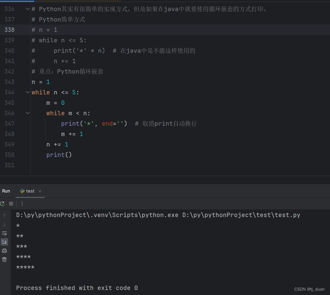This screenshot has height=295, width=330.
Task: Click the empty print() call on line 350
Action: 59,155
